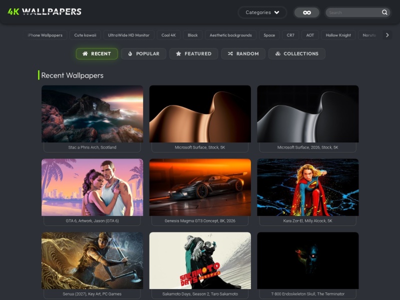Open the Sakamoto Days Season 2 thumbnail
Image resolution: width=400 pixels, height=300 pixels.
click(200, 260)
